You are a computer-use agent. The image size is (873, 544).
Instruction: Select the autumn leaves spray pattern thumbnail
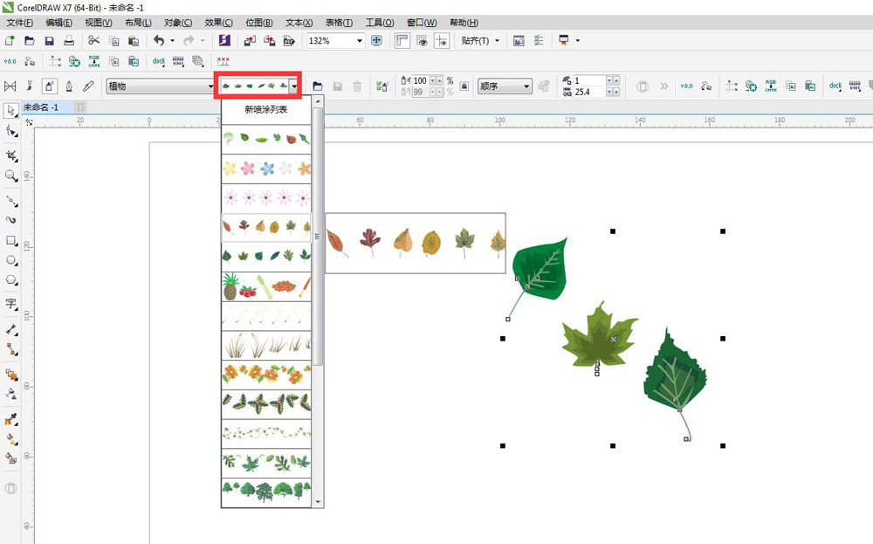(x=266, y=228)
